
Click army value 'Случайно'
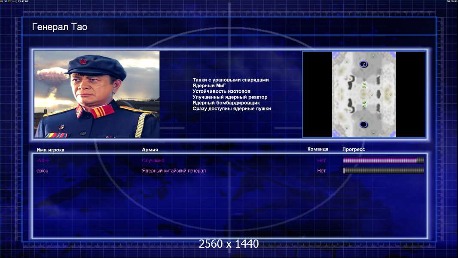(153, 160)
